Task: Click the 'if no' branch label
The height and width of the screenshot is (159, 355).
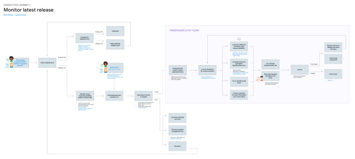Action: point(156,100)
